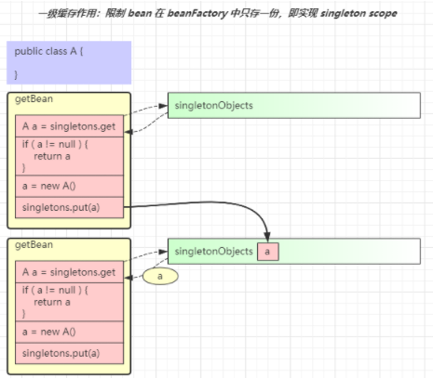This screenshot has width=433, height=378.
Task: Click the first 'a = new A()' cell
Action: [x=70, y=186]
